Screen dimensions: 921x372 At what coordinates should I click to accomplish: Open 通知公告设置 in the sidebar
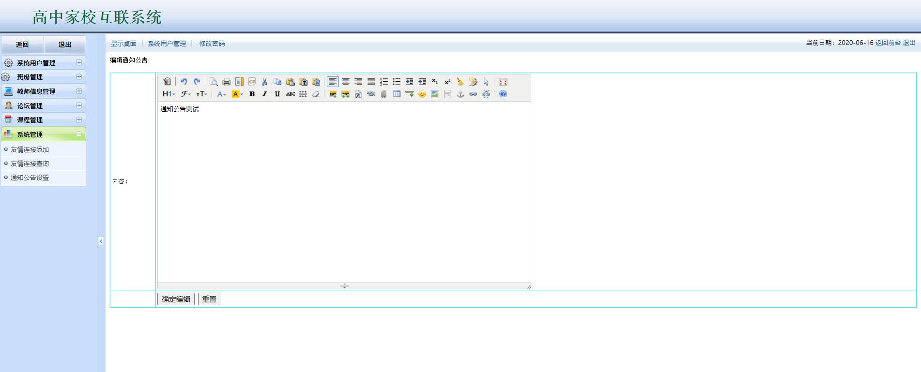click(x=30, y=178)
